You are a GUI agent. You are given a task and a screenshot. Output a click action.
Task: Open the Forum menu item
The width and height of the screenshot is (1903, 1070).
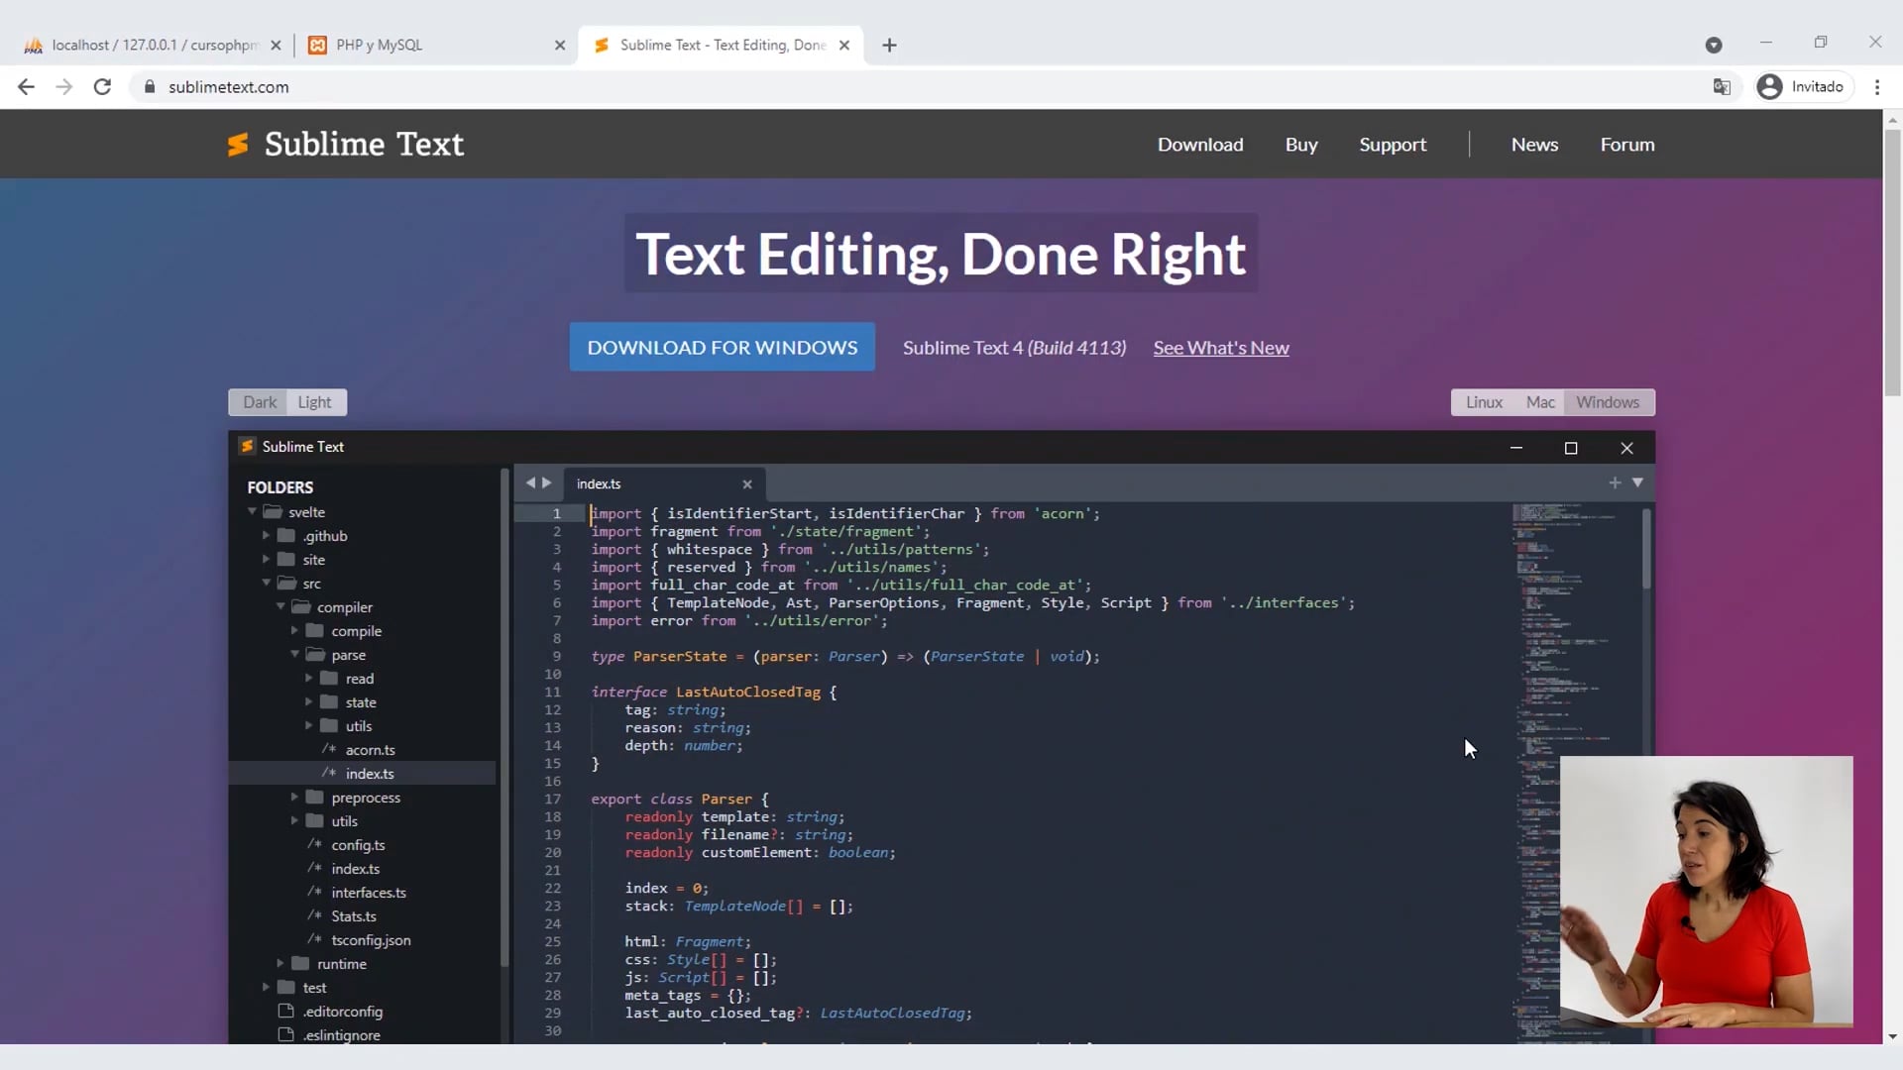[1626, 144]
